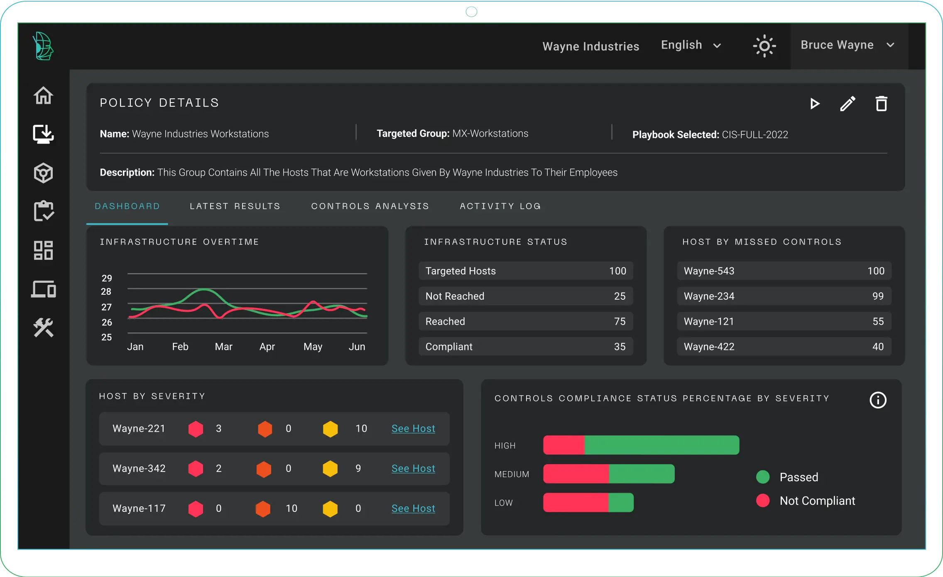943x577 pixels.
Task: Select host Wayne-234 in missed controls
Action: click(784, 296)
